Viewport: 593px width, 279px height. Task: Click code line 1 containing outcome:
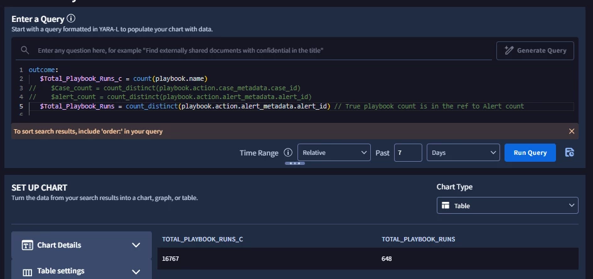(x=43, y=70)
